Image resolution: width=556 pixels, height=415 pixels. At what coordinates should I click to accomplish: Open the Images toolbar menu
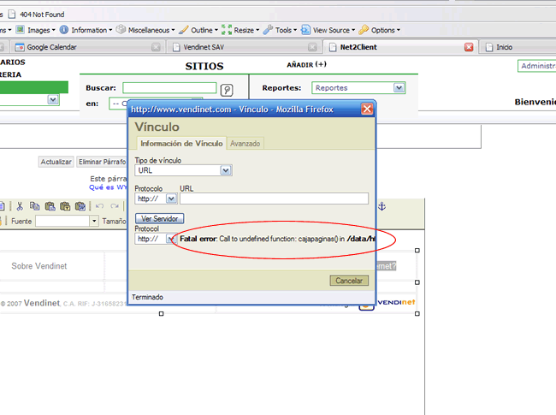click(36, 30)
